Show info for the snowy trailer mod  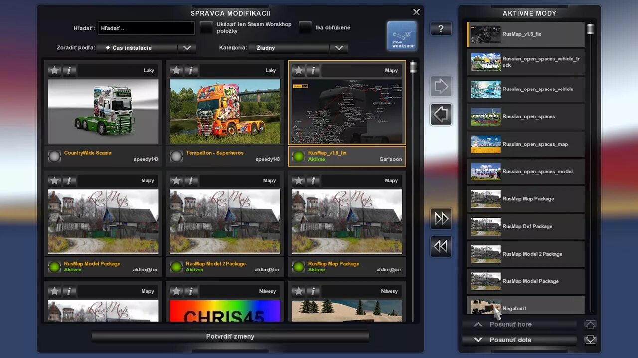[x=313, y=291]
